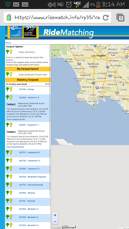Open vanpool VL0761 - Norwalk

point(27,201)
